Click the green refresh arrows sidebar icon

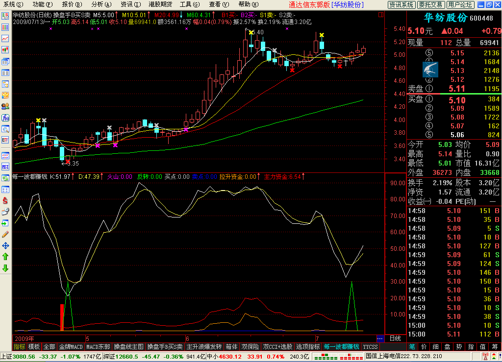[5, 178]
